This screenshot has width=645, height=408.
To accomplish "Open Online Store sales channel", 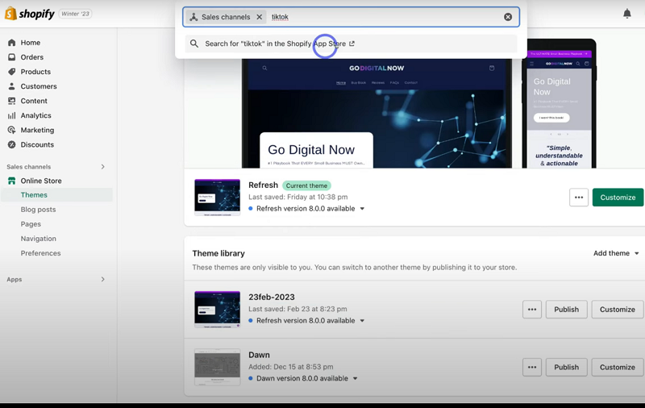I will [x=41, y=181].
